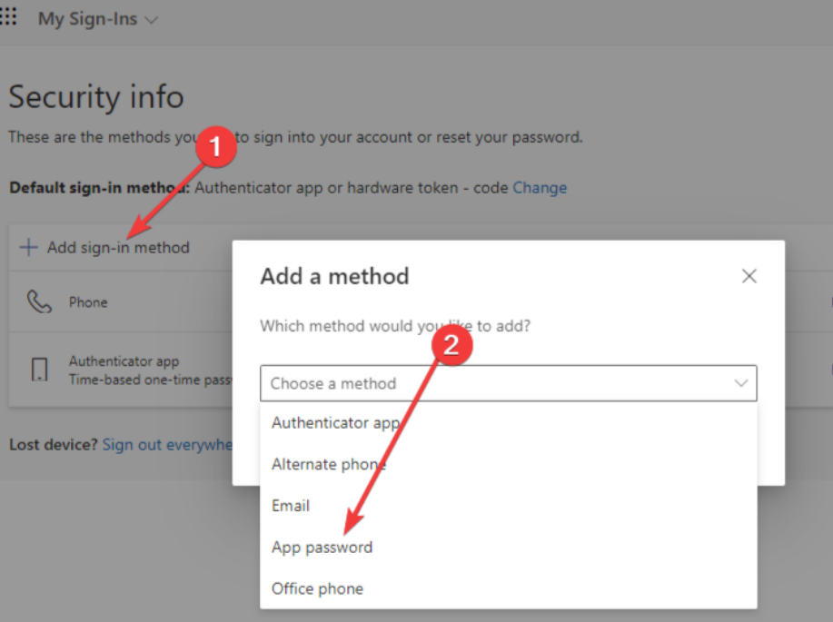Select Alternate phone from the dropdown
Screen dimensions: 833x622
click(x=329, y=464)
